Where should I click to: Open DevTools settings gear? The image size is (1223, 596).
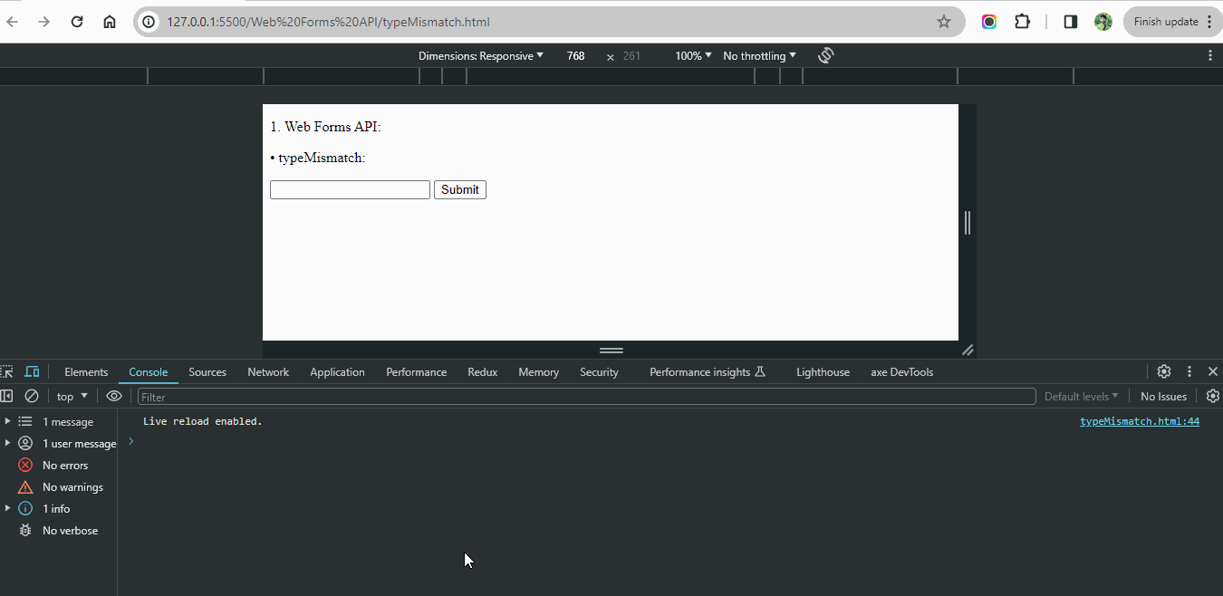1163,371
